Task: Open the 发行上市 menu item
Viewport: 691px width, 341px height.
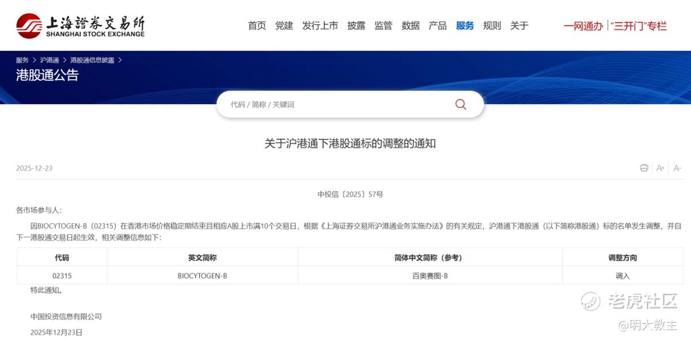Action: point(320,26)
